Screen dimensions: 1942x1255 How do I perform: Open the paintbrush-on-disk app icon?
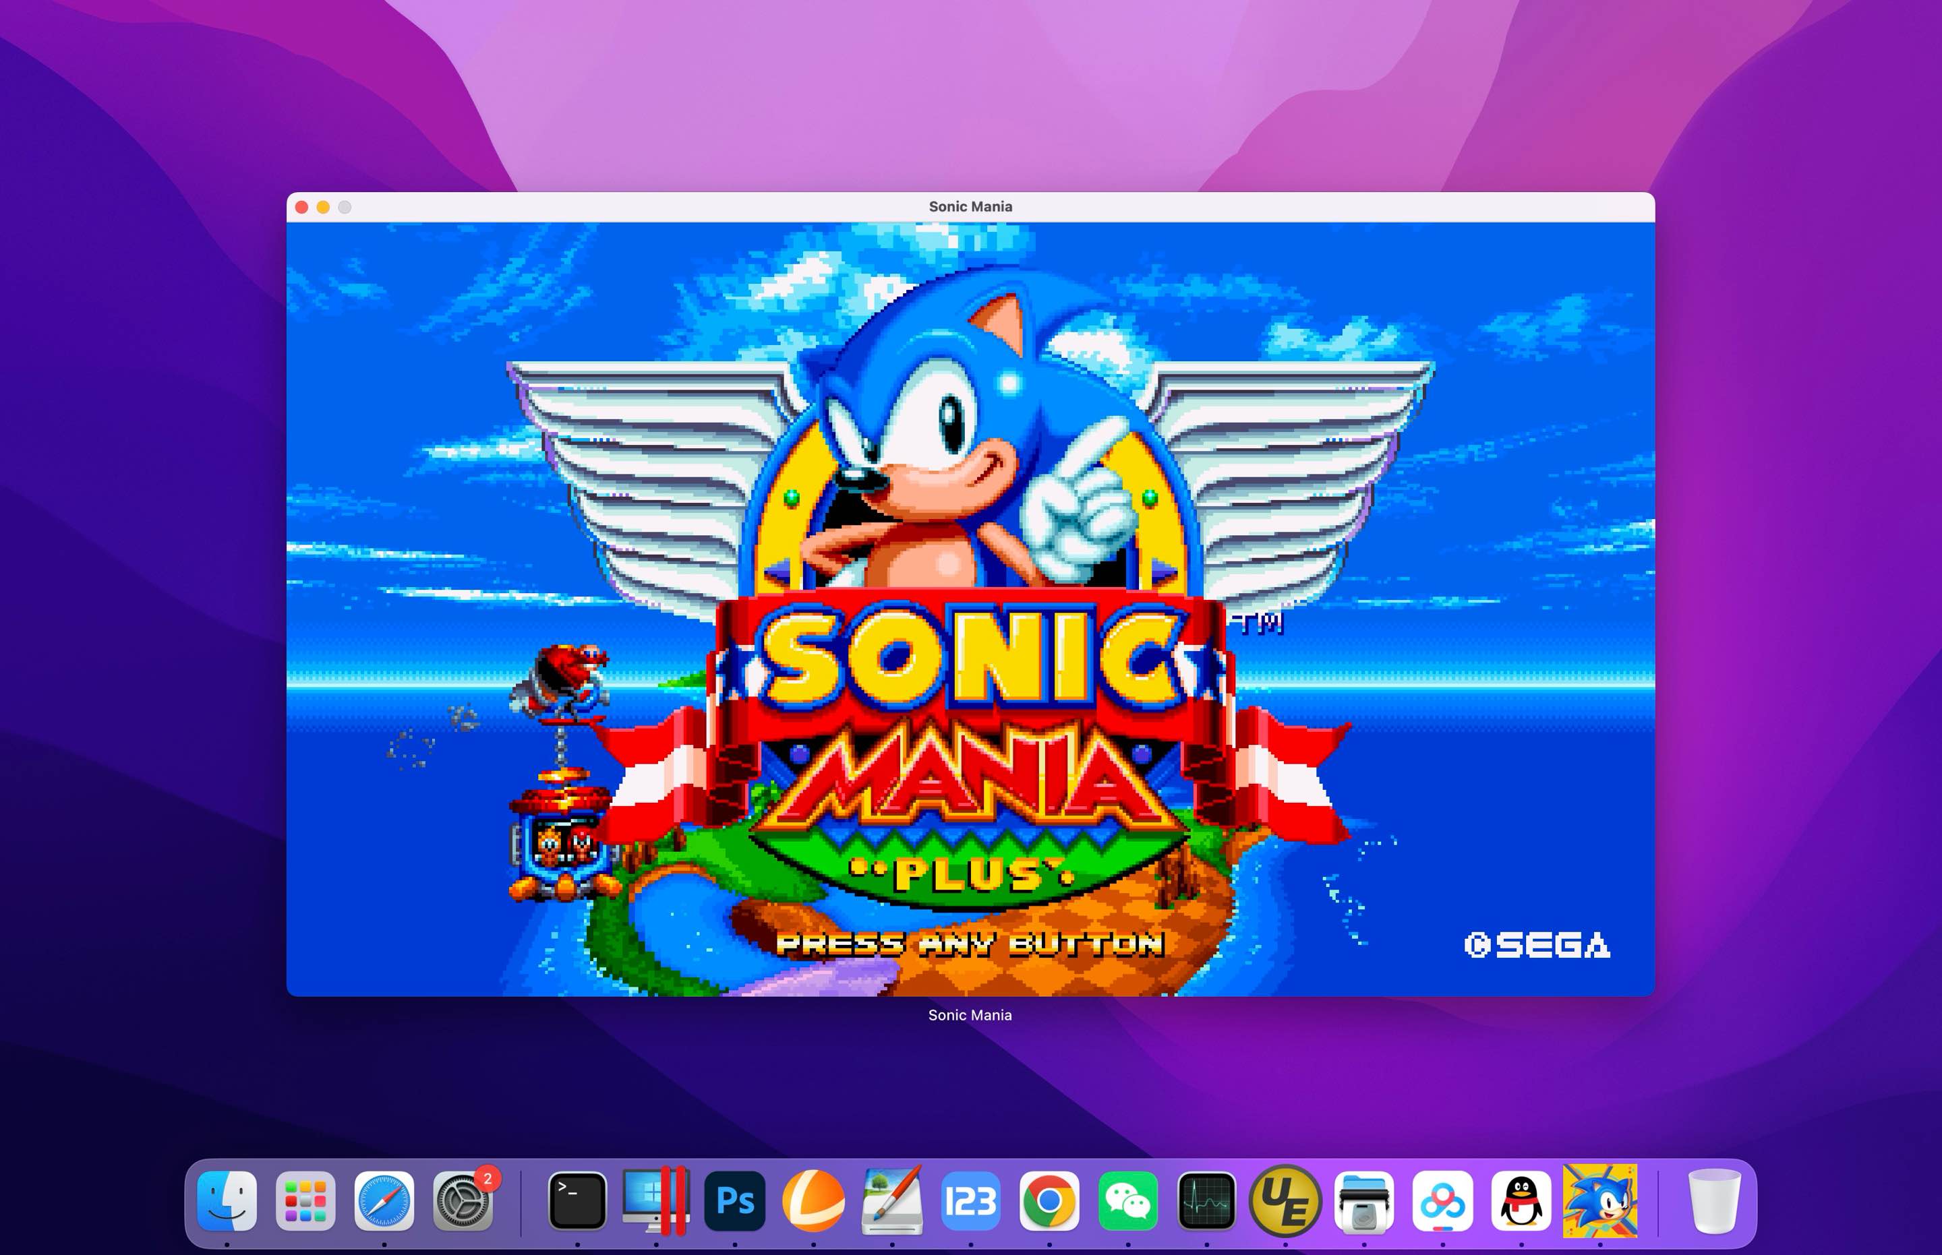click(892, 1200)
